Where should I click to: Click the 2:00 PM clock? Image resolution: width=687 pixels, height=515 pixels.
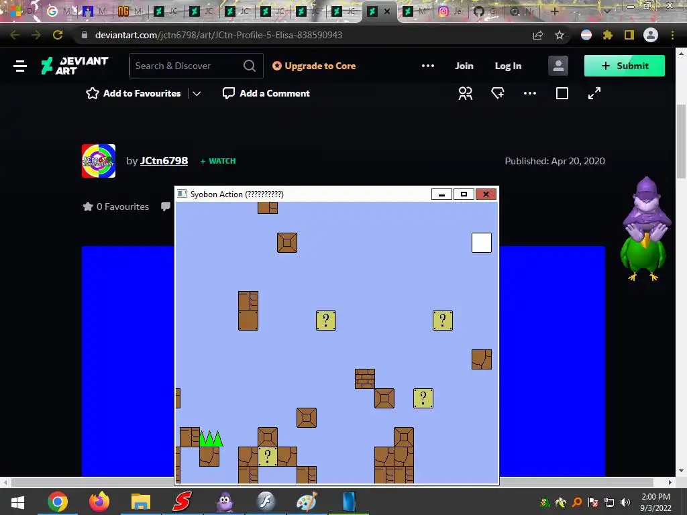[x=656, y=497]
